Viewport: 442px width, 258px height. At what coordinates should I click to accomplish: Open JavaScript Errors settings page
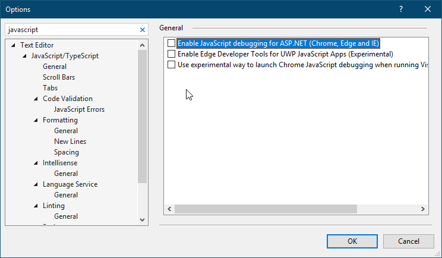pos(79,109)
